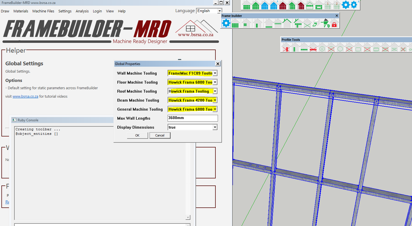This screenshot has height=226, width=412.
Task: Open the Wall Machine Tooling dropdown
Action: tap(215, 73)
